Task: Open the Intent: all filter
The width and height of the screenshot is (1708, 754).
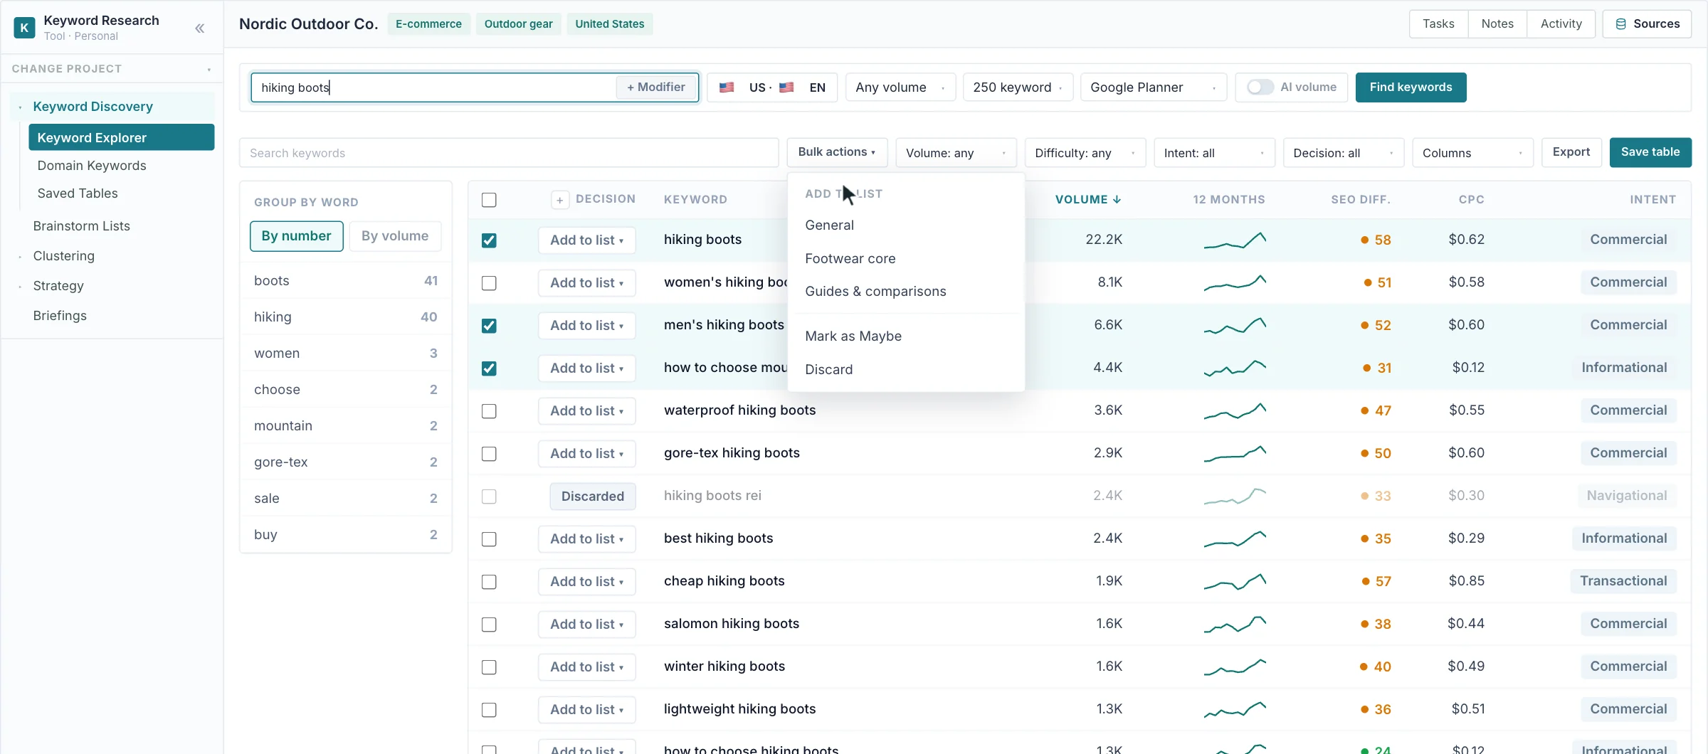Action: [1214, 153]
